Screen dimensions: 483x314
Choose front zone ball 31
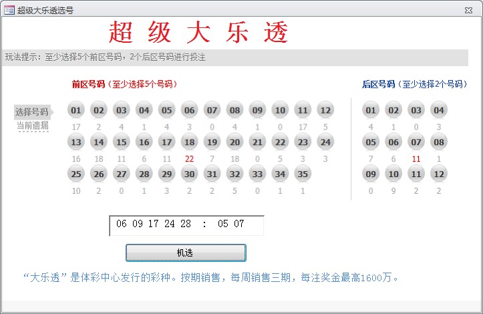point(212,174)
